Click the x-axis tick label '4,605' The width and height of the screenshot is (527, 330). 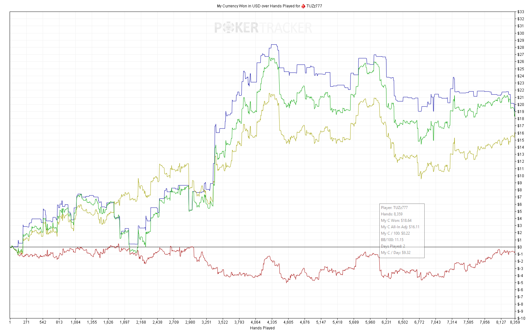coord(288,322)
